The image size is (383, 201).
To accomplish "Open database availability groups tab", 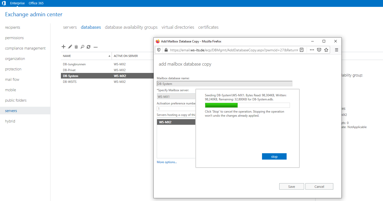I will [131, 27].
